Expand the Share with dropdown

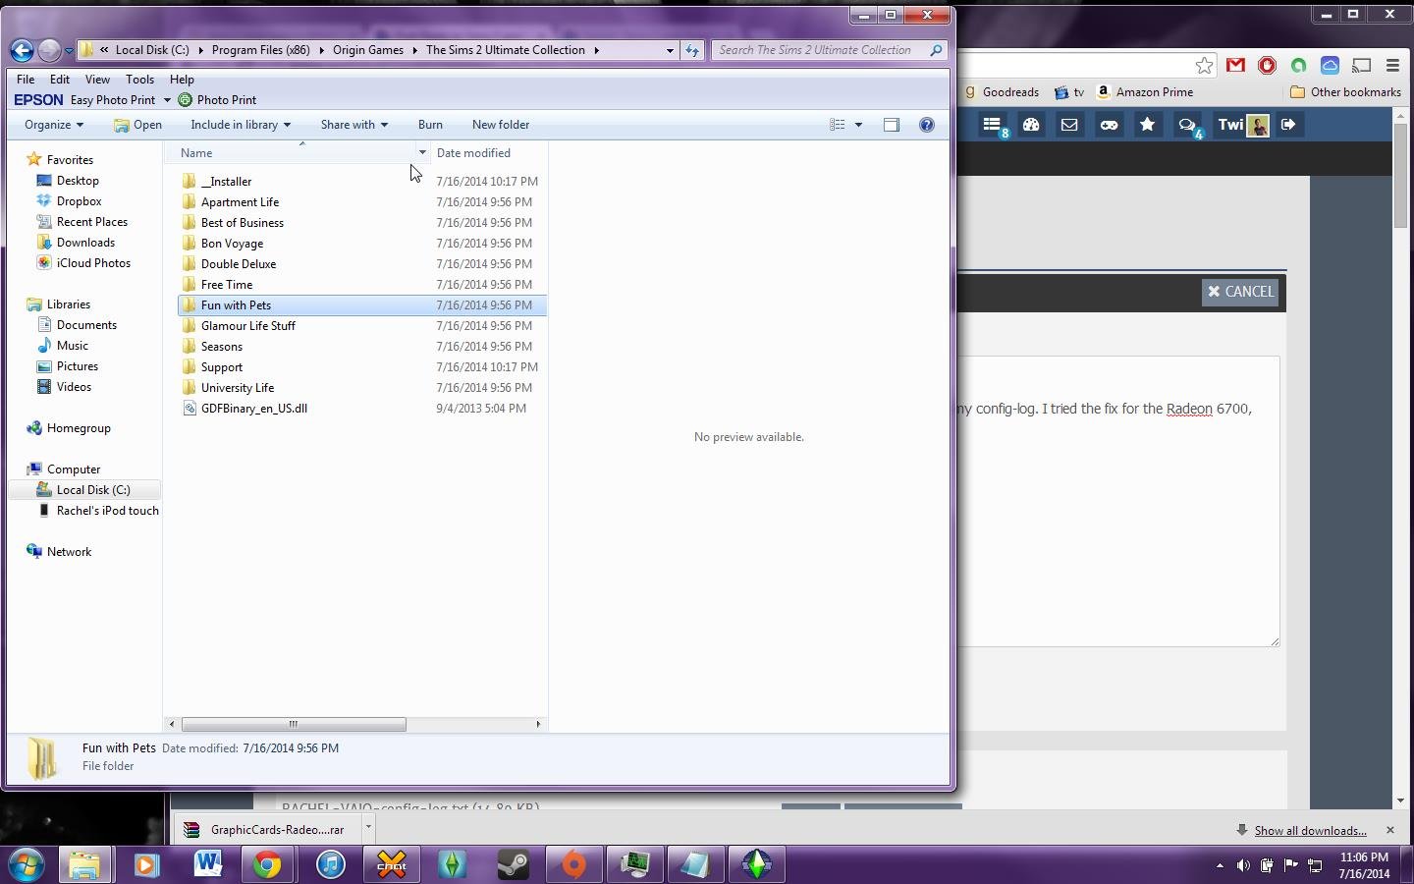pyautogui.click(x=353, y=125)
